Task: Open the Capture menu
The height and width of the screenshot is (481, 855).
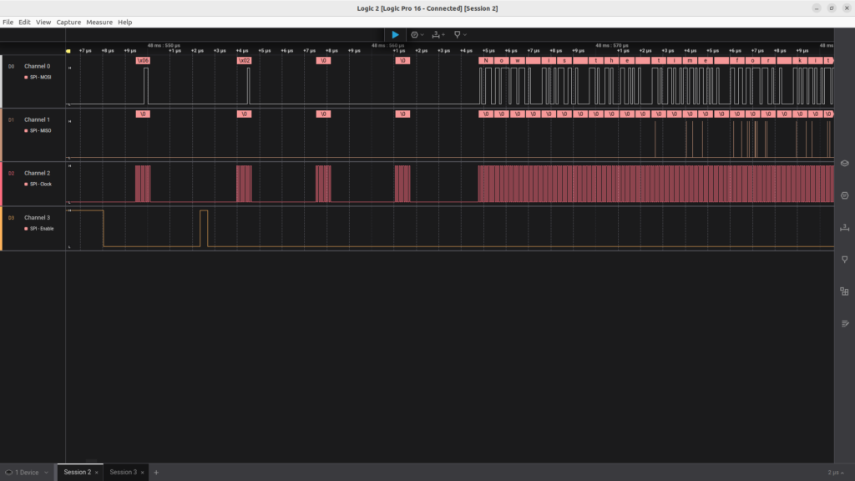Action: [x=68, y=23]
